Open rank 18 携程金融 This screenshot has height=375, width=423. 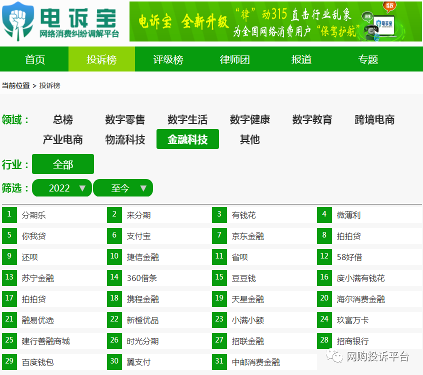tap(158, 299)
